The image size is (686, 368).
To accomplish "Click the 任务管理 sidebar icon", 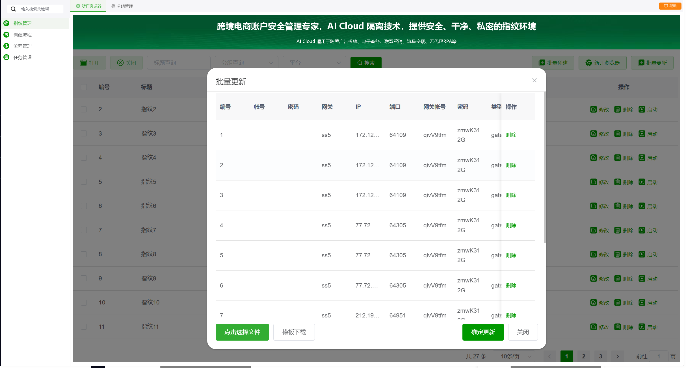I will click(x=7, y=57).
